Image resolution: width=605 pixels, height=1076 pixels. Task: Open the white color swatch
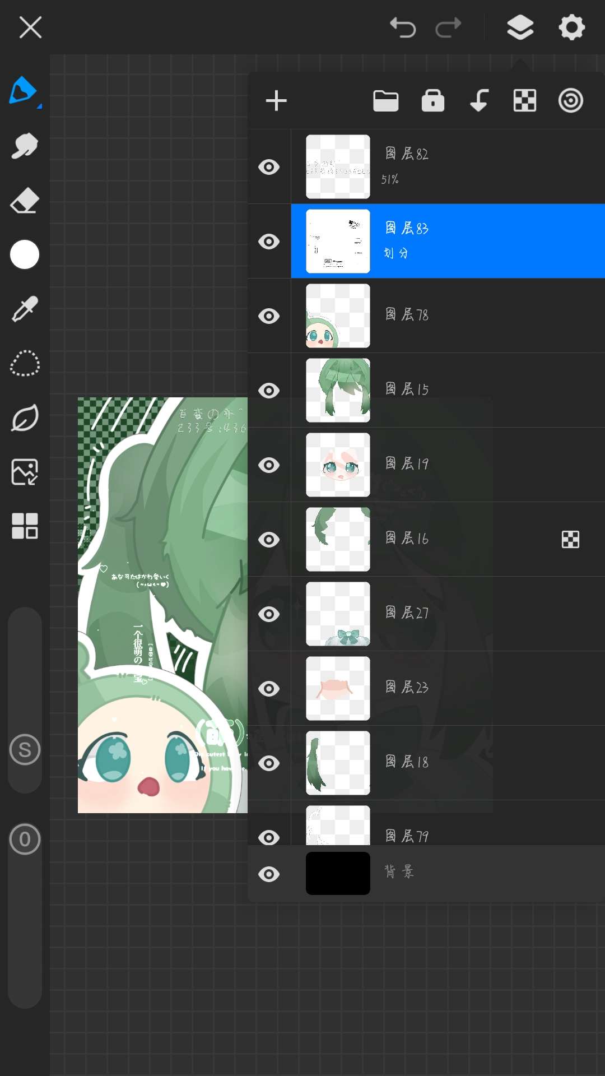point(25,255)
